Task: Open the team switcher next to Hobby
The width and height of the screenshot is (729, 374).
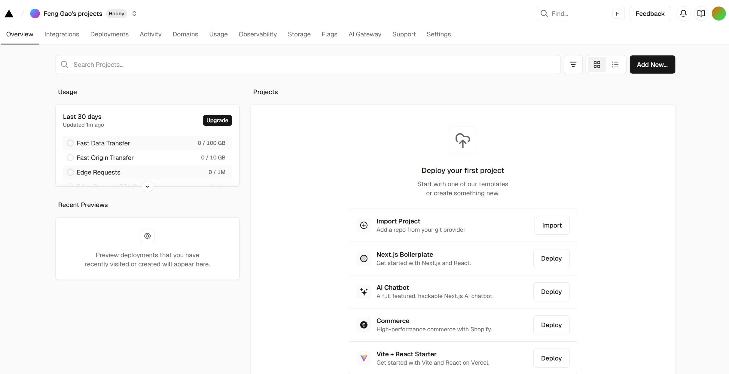Action: [x=134, y=14]
